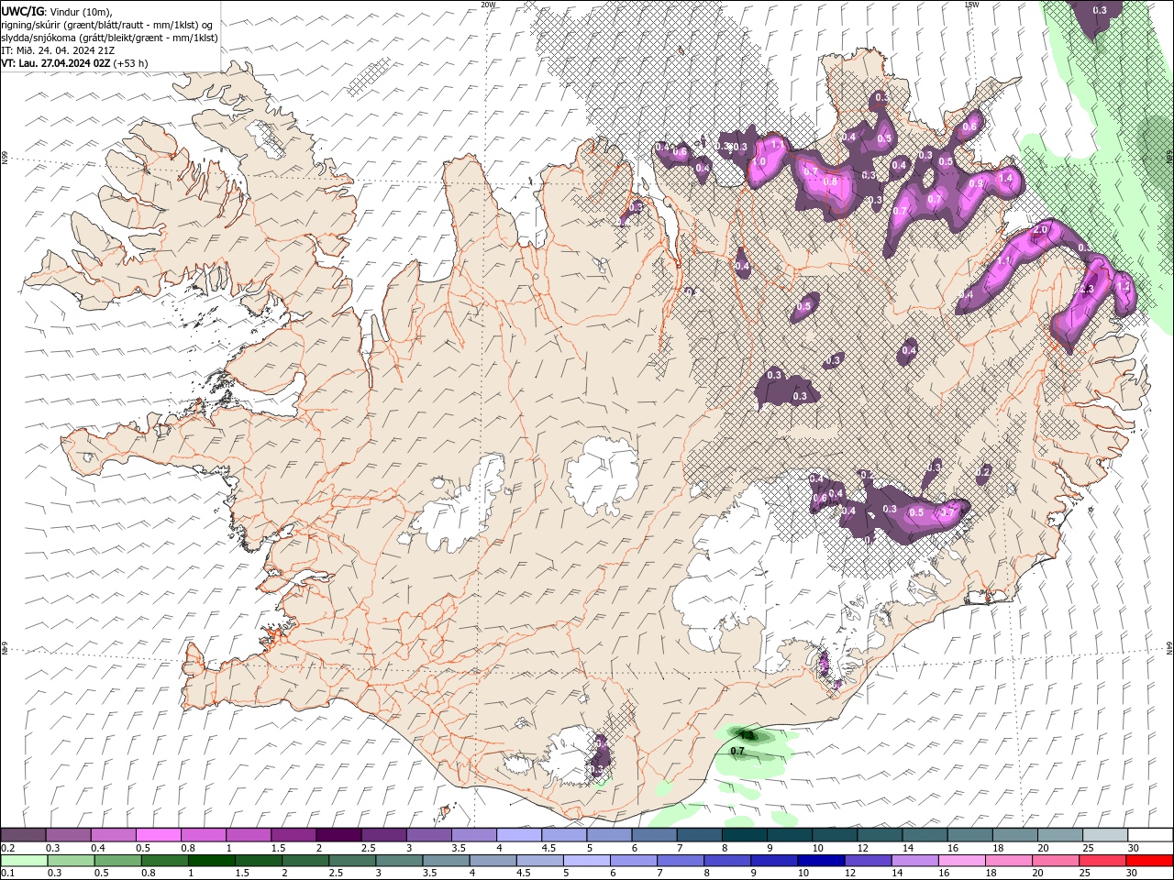Select the darkest green 1 swatch in the lower scale
Screen dimensions: 1174x880
(x=212, y=861)
